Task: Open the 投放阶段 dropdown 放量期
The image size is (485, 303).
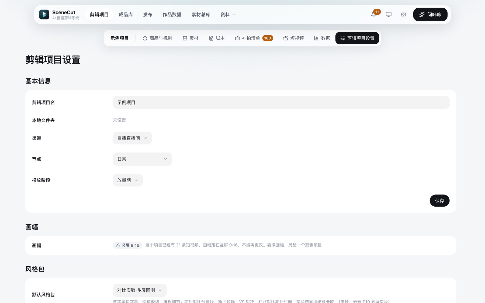Action: pos(128,180)
